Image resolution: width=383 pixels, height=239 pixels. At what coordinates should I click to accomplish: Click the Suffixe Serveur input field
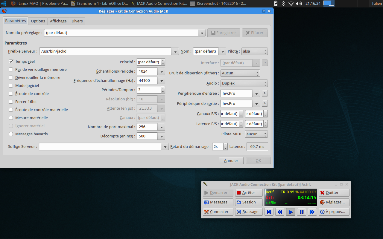pyautogui.click(x=100, y=147)
